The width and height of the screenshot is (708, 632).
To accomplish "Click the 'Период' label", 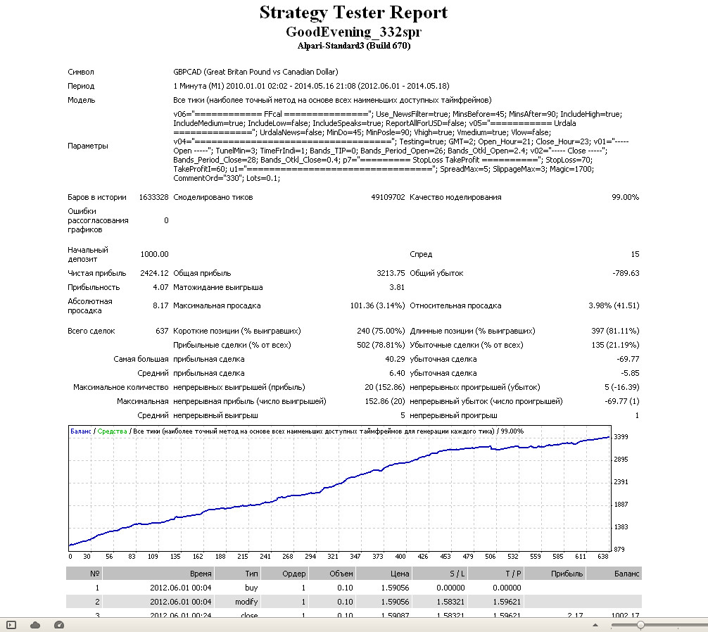I will [81, 86].
